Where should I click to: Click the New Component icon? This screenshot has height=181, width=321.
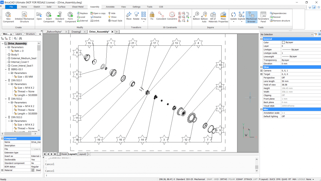pos(8,17)
